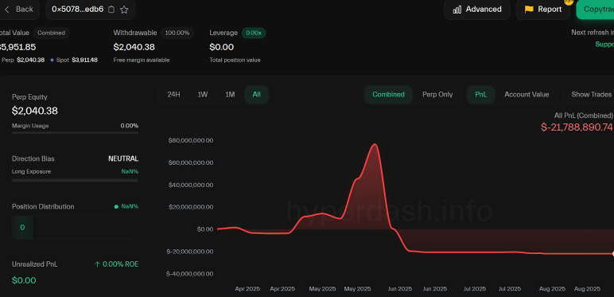Click the NEUTRAL direction bias label
The height and width of the screenshot is (297, 614).
coord(123,158)
